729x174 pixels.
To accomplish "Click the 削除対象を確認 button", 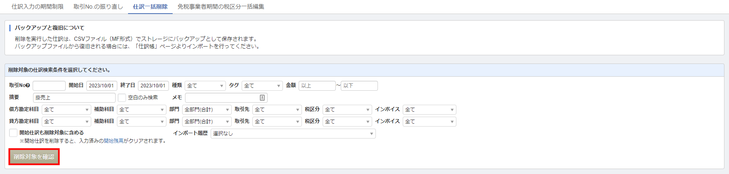I will coord(34,157).
